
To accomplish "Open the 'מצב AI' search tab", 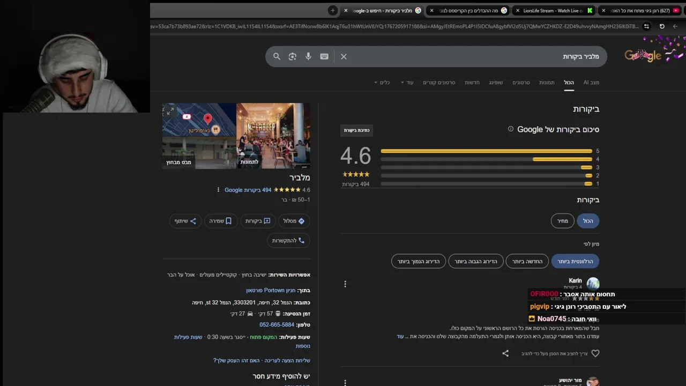I will point(591,83).
